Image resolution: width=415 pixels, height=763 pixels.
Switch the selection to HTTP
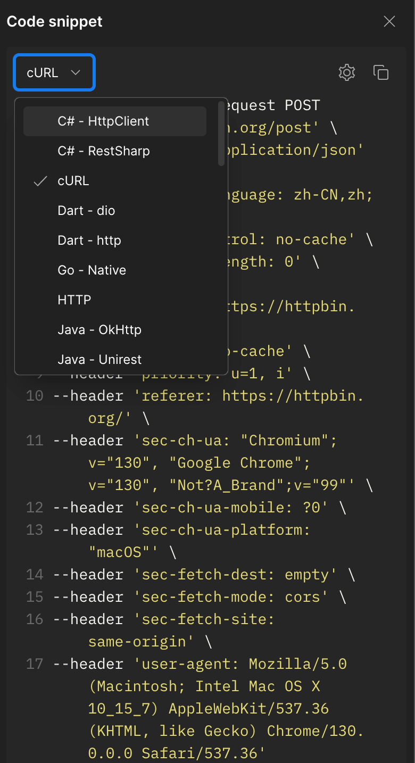pyautogui.click(x=74, y=300)
